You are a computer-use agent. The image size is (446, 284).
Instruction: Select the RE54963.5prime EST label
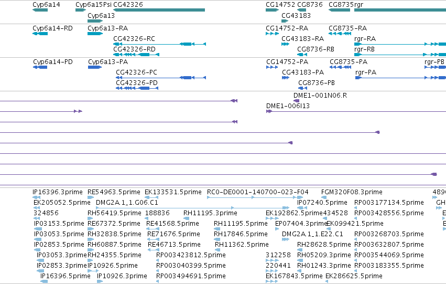point(114,192)
